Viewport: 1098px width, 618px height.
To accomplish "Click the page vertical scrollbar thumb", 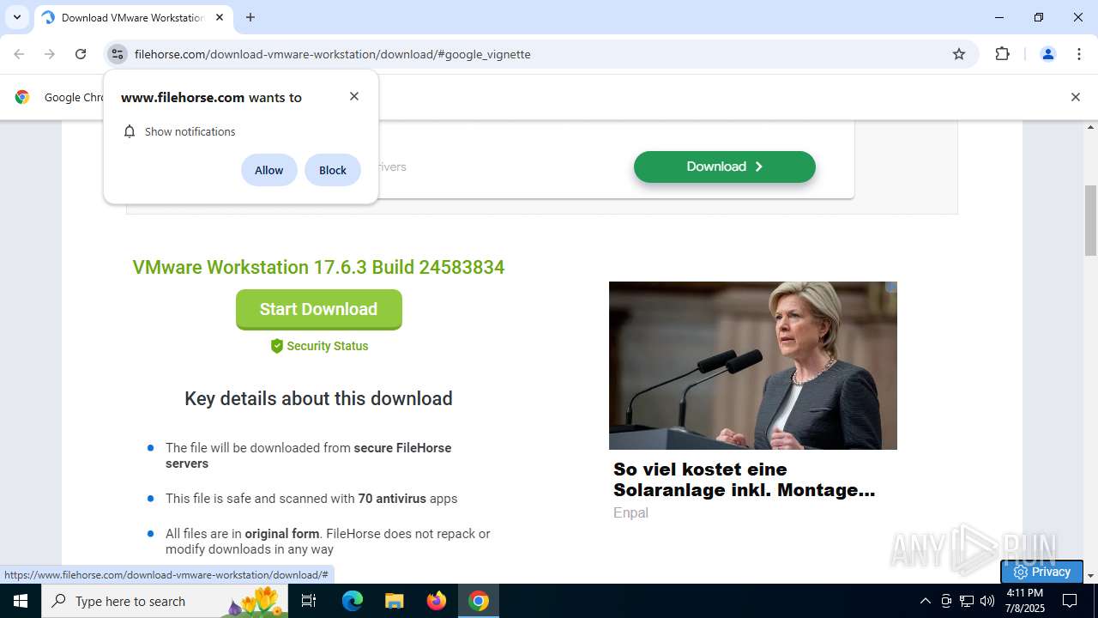I will [1091, 221].
